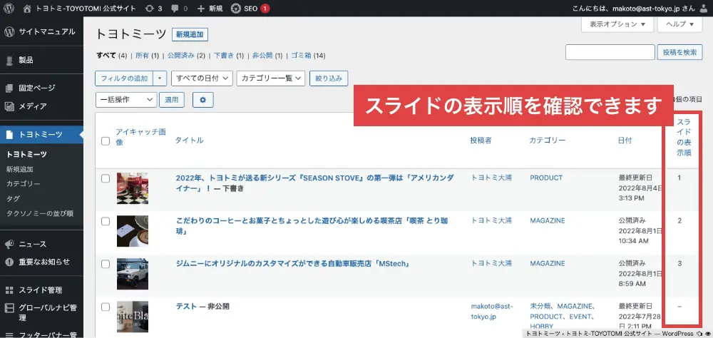This screenshot has width=713, height=338.
Task: Open タクソノミーの並び順 in sidebar submenu
Action: (x=40, y=213)
